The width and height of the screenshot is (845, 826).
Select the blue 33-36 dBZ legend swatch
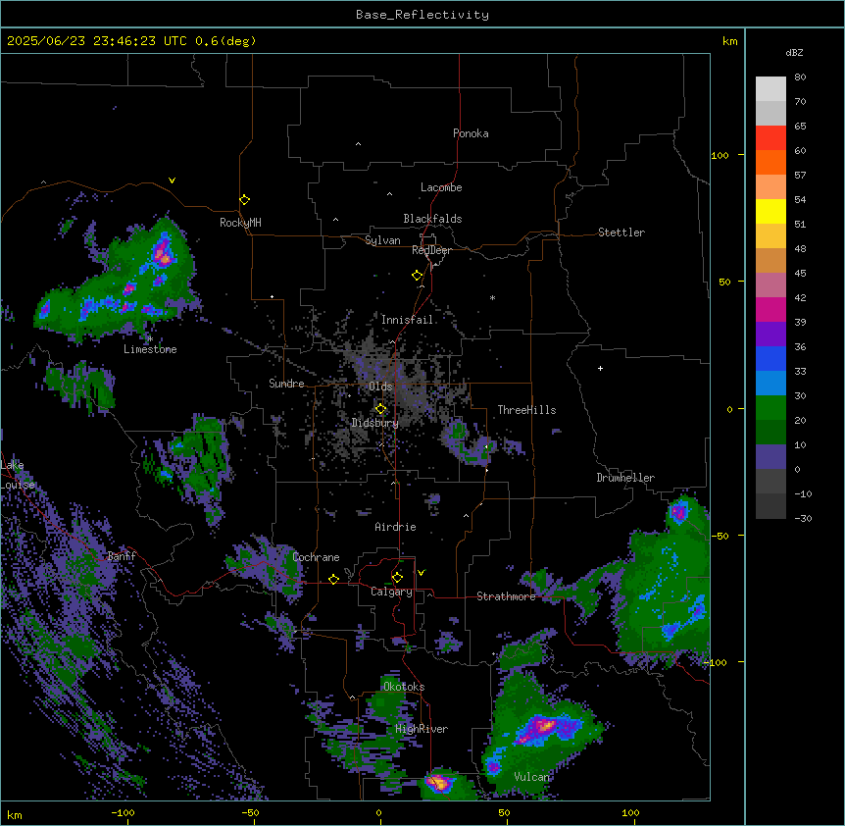[770, 358]
